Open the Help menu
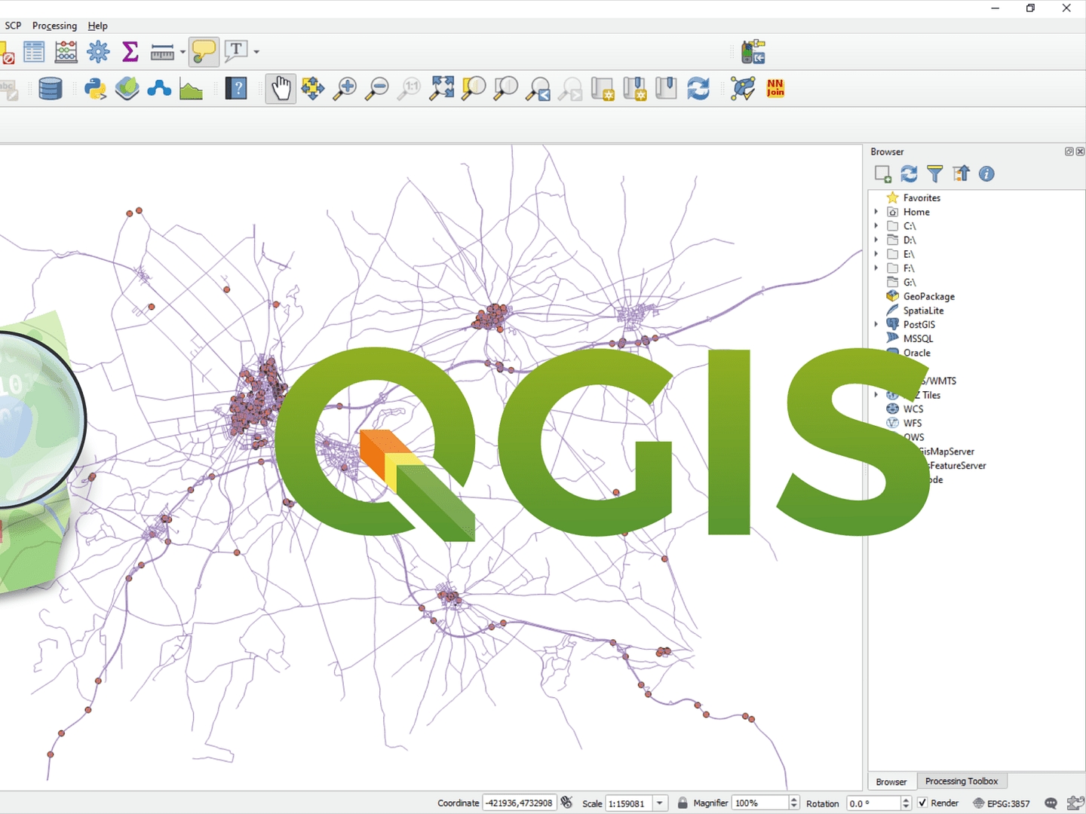Image resolution: width=1086 pixels, height=814 pixels. tap(97, 26)
